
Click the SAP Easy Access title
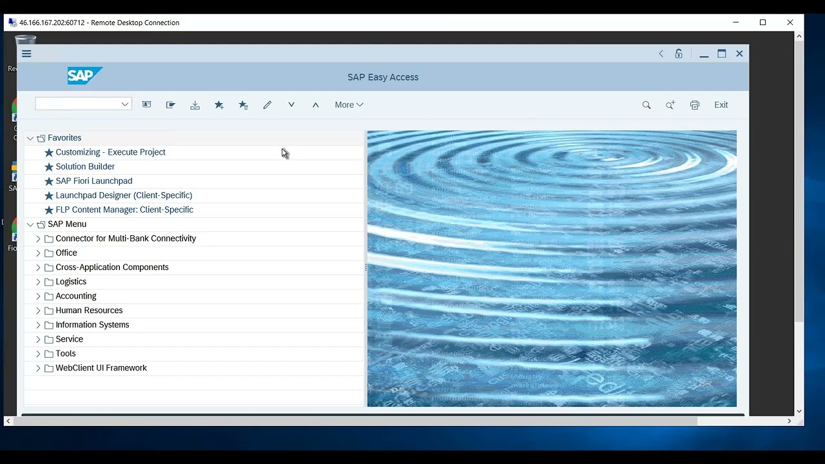coord(383,77)
